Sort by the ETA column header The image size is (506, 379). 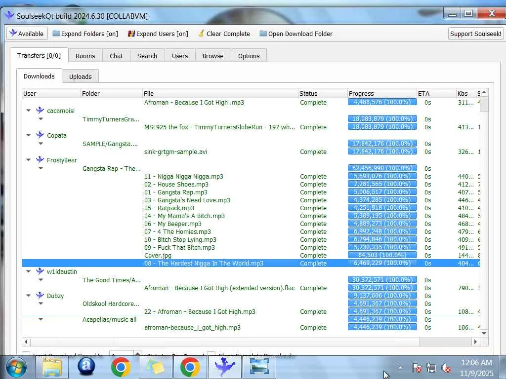(x=437, y=93)
